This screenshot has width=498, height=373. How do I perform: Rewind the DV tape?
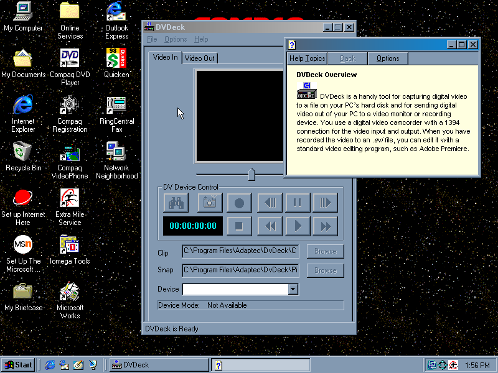(x=270, y=226)
